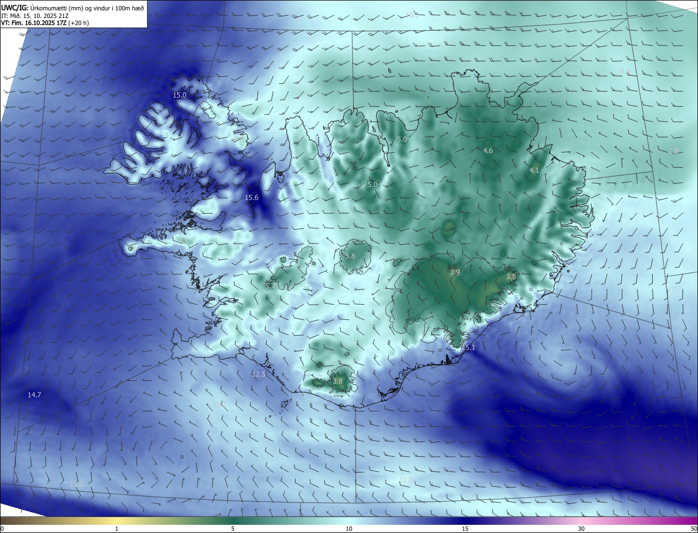Click the 10.0 value label on the map

[x=406, y=480]
